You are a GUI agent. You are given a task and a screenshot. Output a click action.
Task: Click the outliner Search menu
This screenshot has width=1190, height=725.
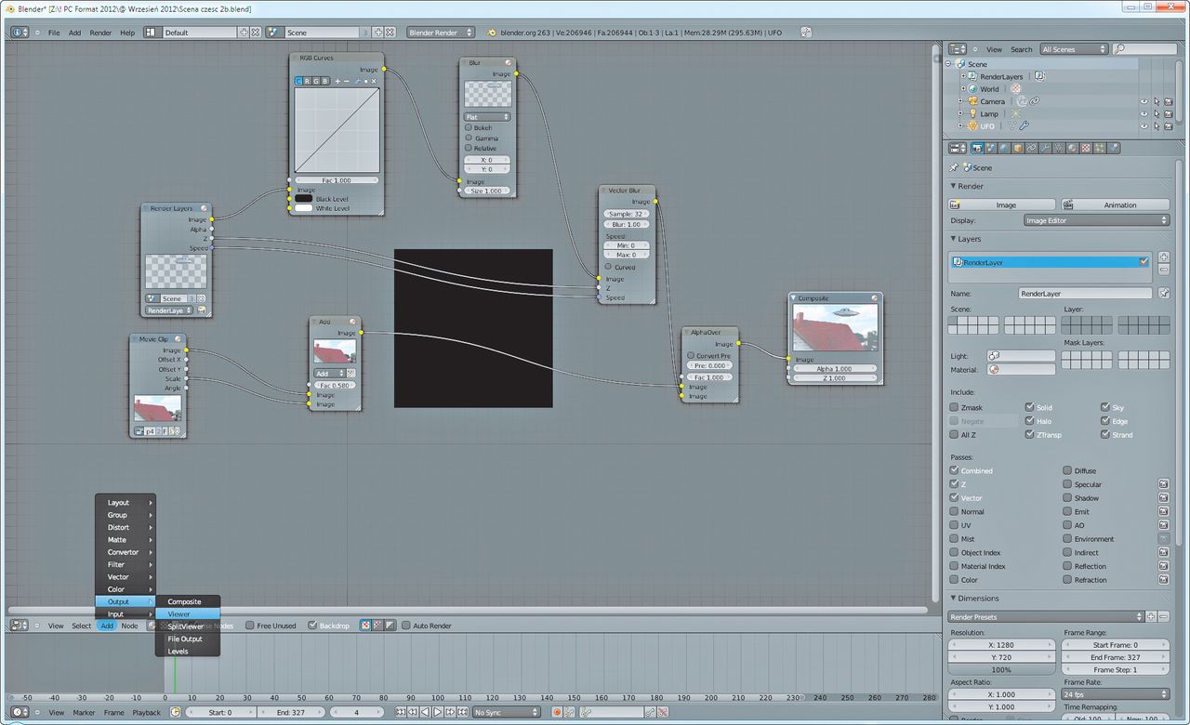[x=1022, y=49]
